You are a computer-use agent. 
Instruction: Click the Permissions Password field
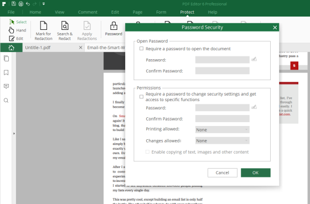pos(222,108)
